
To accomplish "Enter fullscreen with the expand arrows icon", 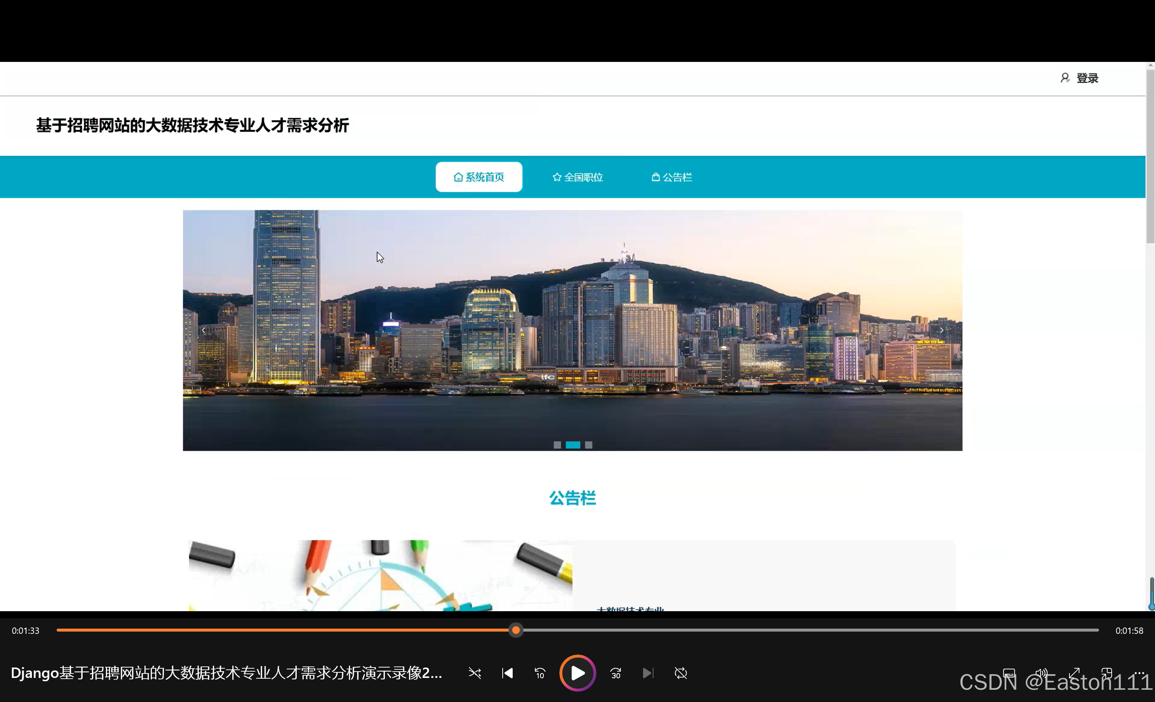I will (1074, 673).
